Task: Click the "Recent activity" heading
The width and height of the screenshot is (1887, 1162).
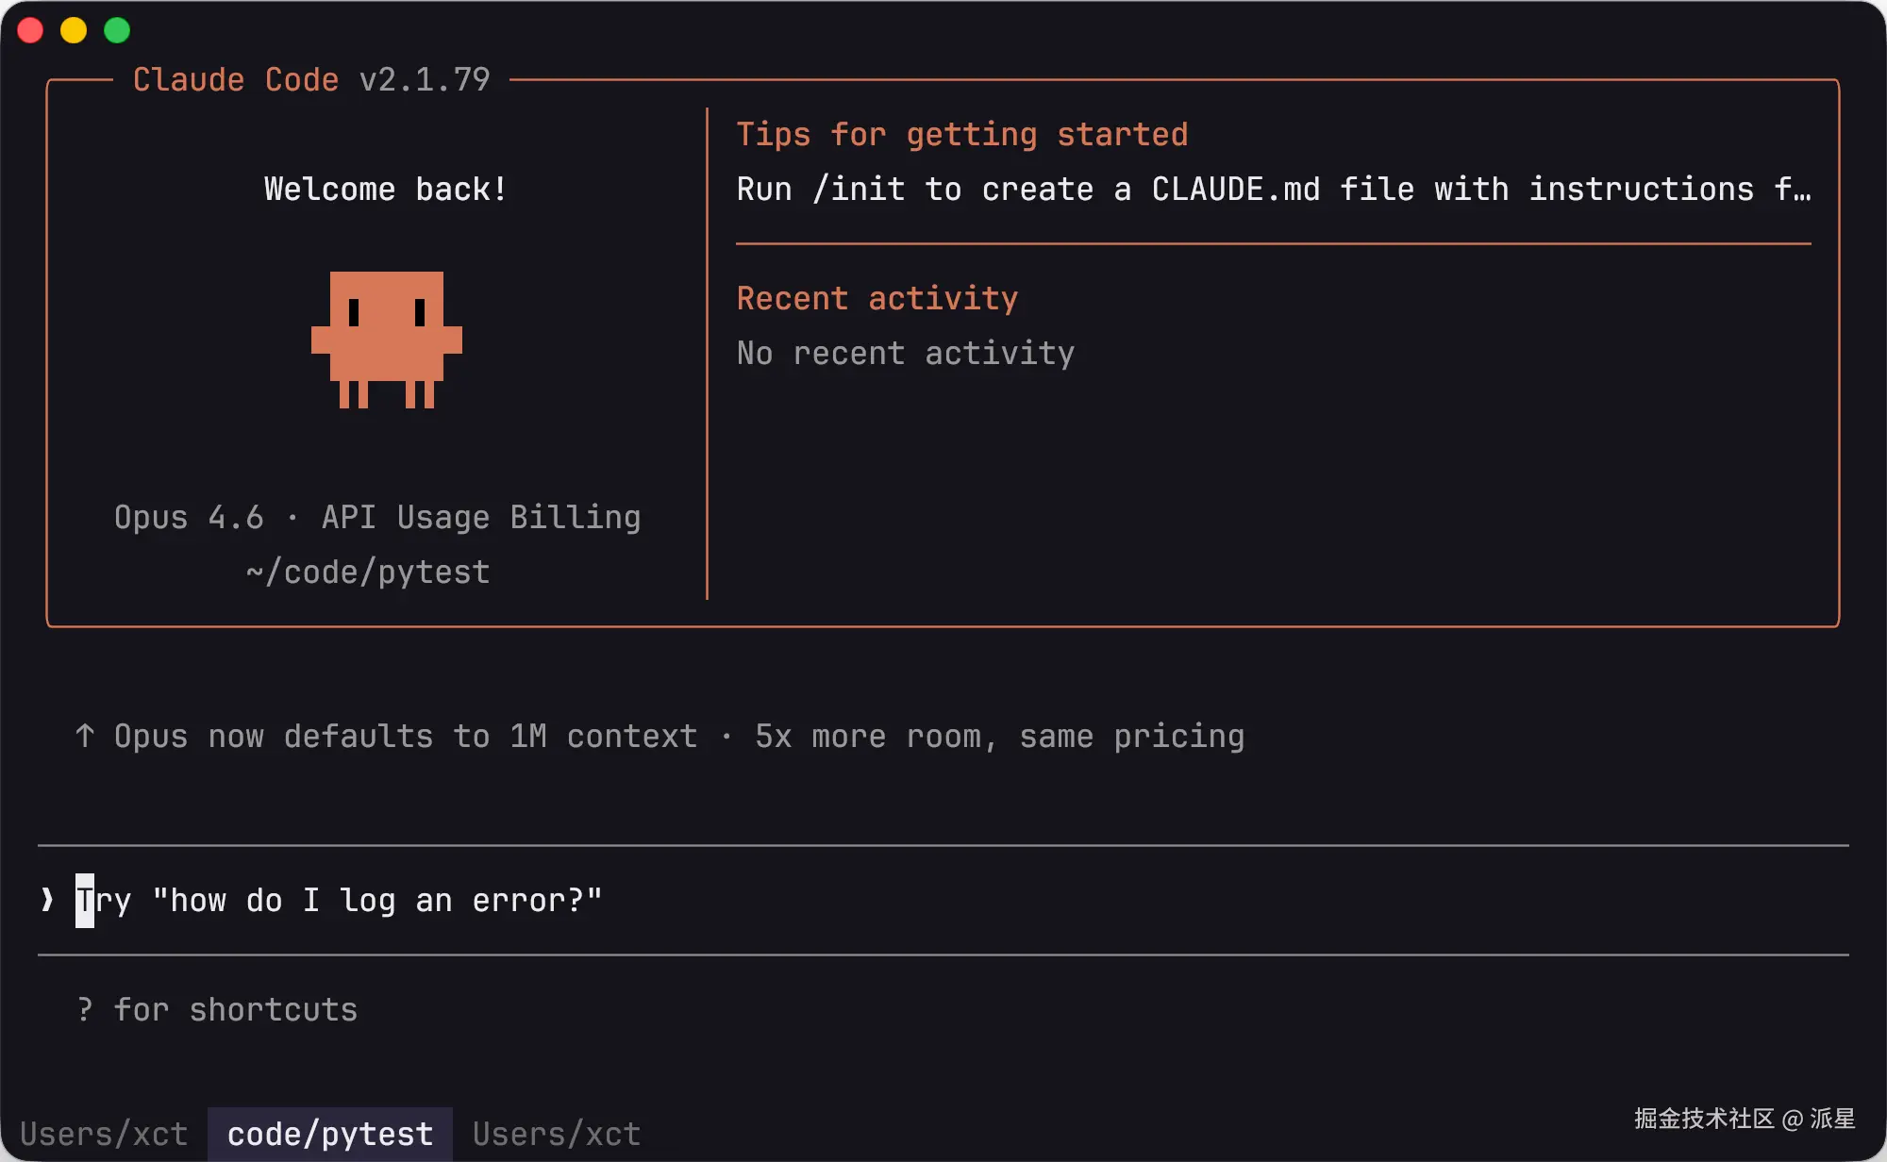Action: click(877, 299)
